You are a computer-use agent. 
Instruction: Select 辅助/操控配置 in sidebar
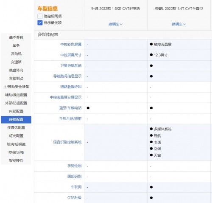pyautogui.click(x=16, y=95)
